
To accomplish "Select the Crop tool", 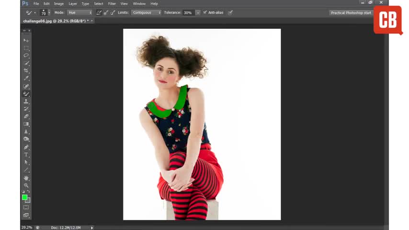I will (26, 70).
